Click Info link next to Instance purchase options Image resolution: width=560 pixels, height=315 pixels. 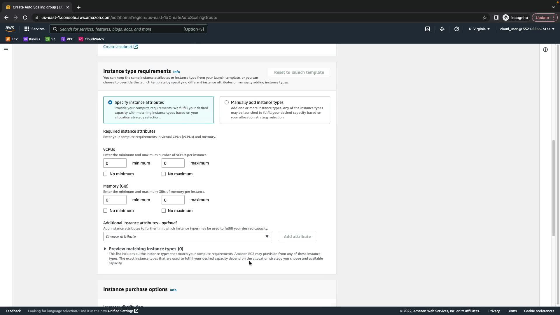click(173, 290)
